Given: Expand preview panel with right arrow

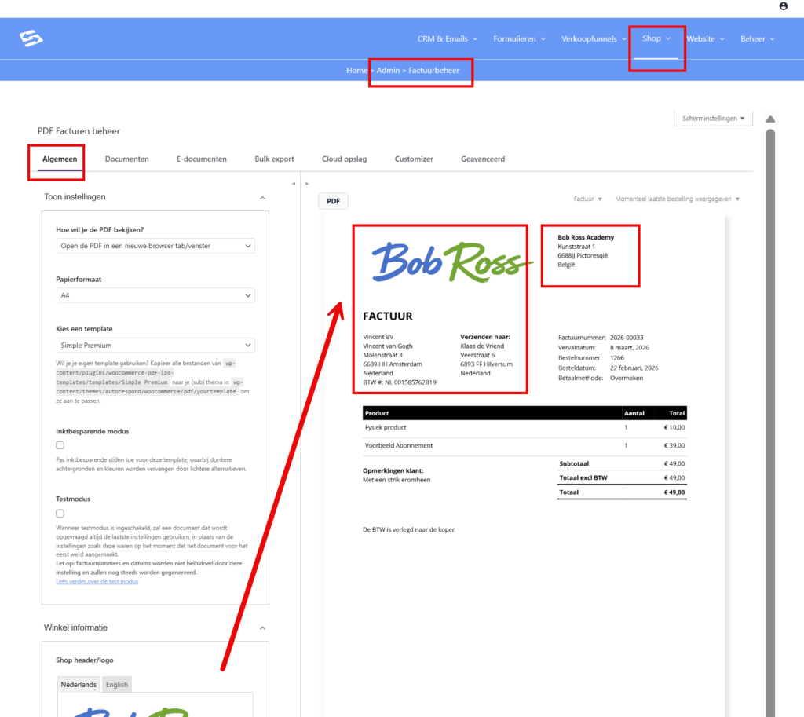Looking at the screenshot, I should [307, 183].
